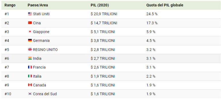Click the China flag icon
The image size is (221, 104).
[x=30, y=23]
